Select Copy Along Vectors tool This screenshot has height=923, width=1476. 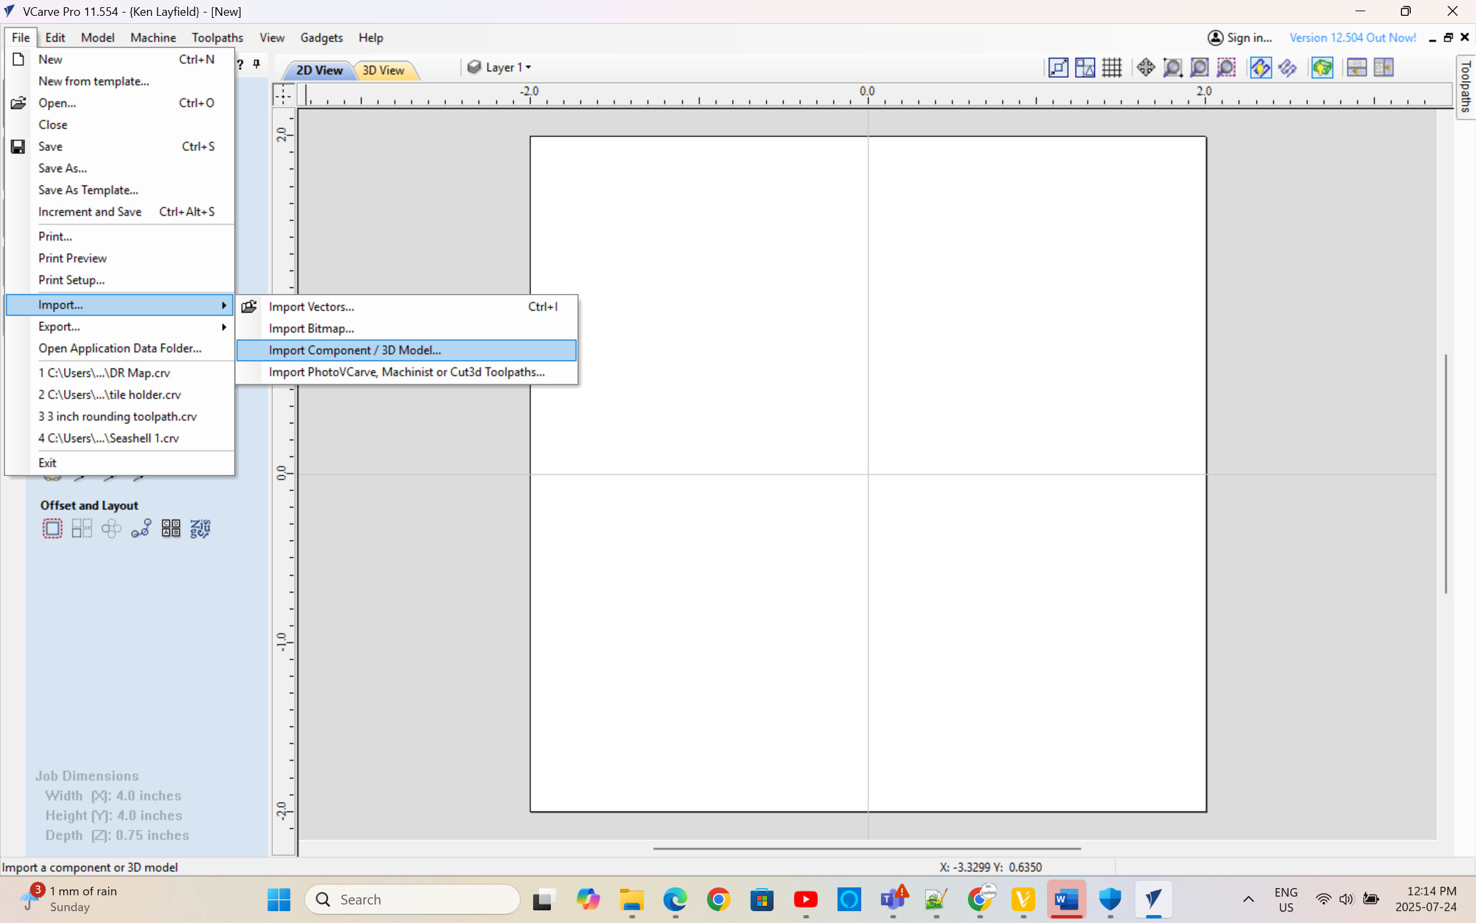(141, 528)
